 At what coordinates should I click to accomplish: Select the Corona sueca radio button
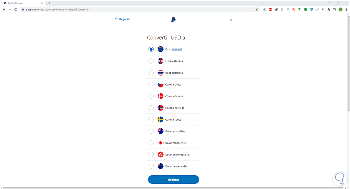151,119
